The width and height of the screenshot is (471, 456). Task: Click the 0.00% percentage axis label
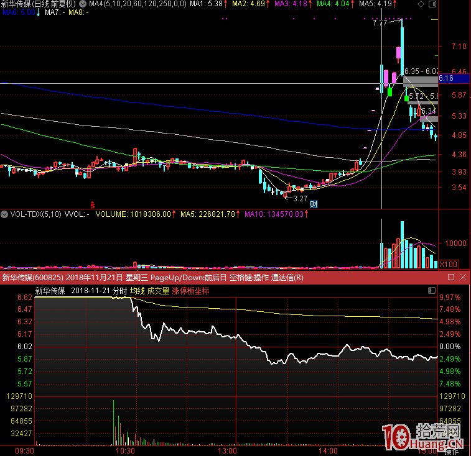point(450,347)
